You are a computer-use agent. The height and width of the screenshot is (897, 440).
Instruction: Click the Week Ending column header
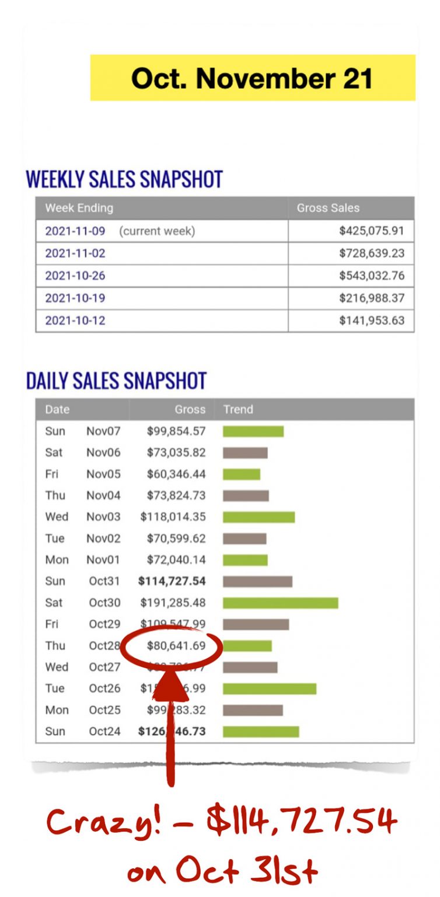[x=79, y=208]
